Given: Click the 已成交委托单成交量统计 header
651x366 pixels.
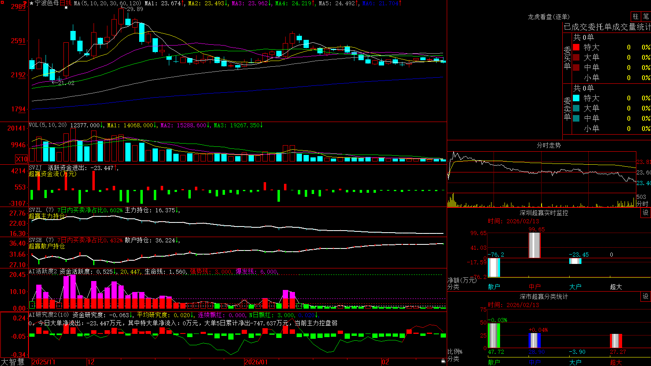Looking at the screenshot, I should (x=607, y=27).
